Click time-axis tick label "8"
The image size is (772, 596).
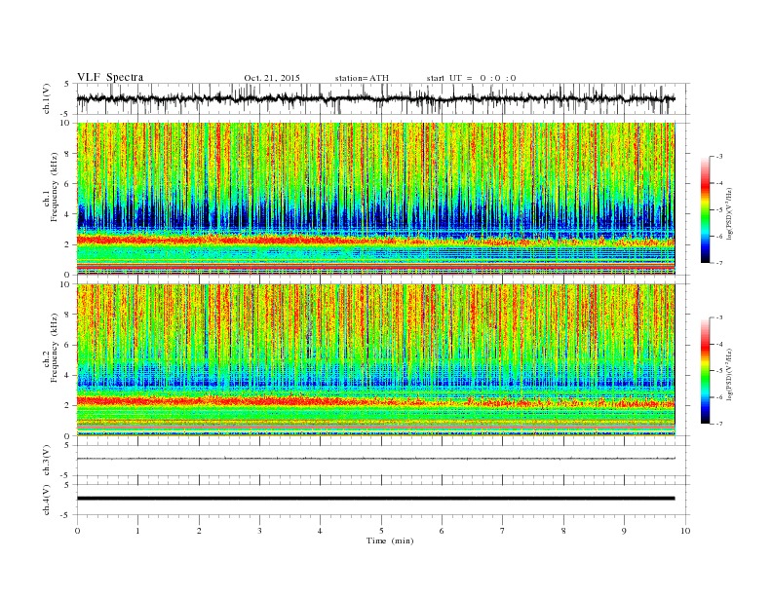click(x=563, y=531)
